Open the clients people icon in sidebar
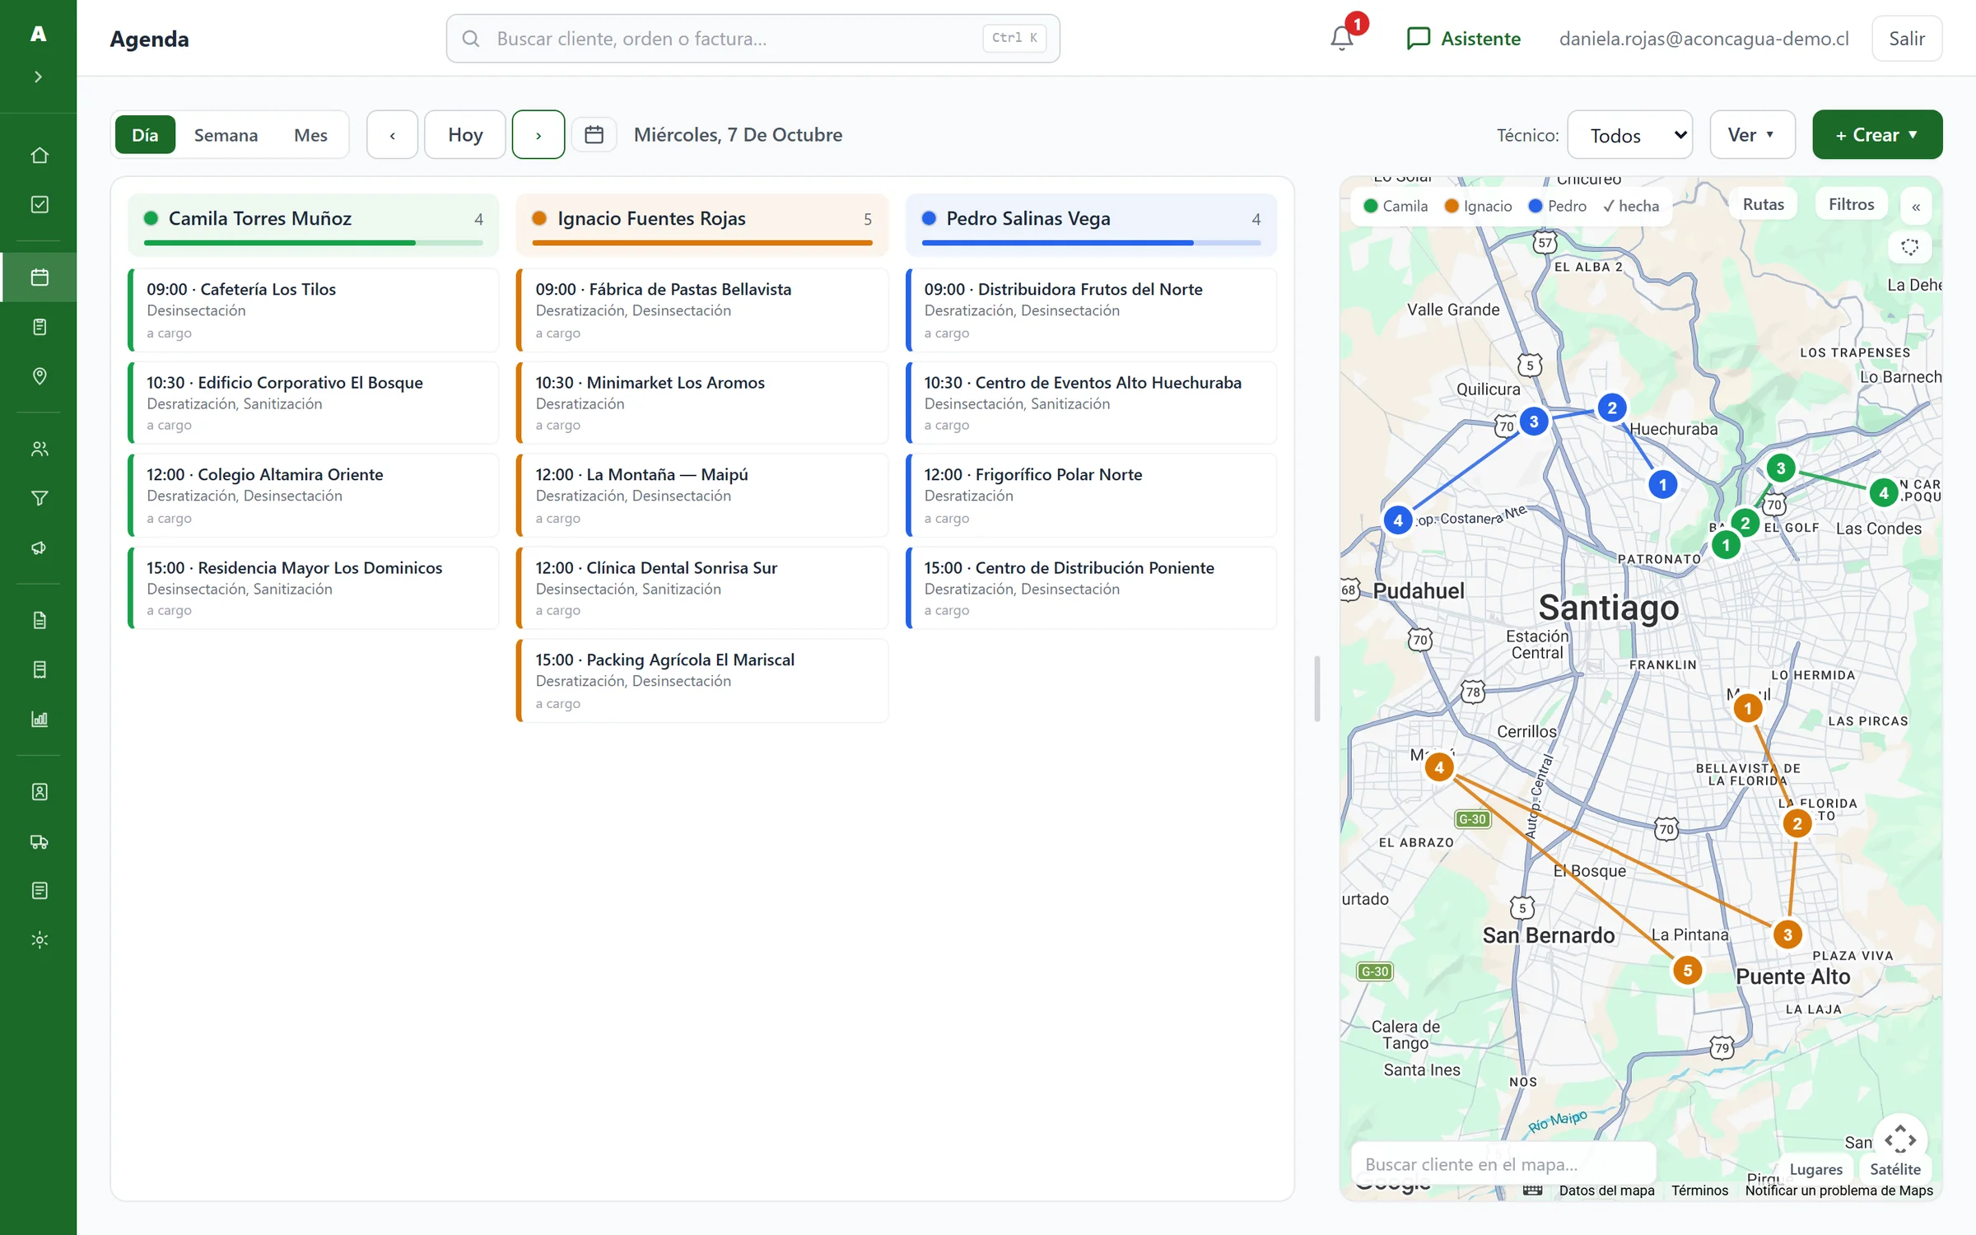 40,449
